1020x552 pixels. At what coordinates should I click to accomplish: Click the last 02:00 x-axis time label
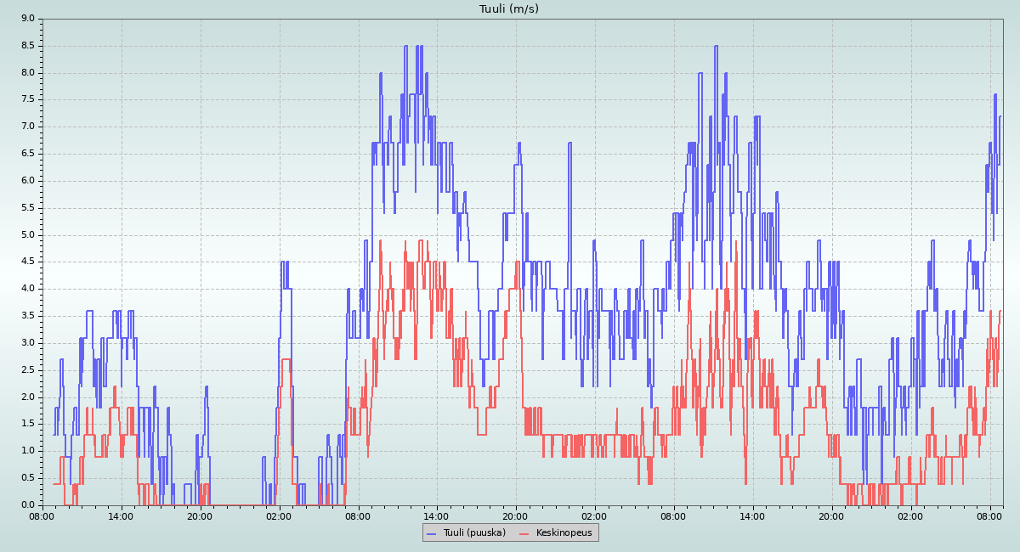point(910,515)
